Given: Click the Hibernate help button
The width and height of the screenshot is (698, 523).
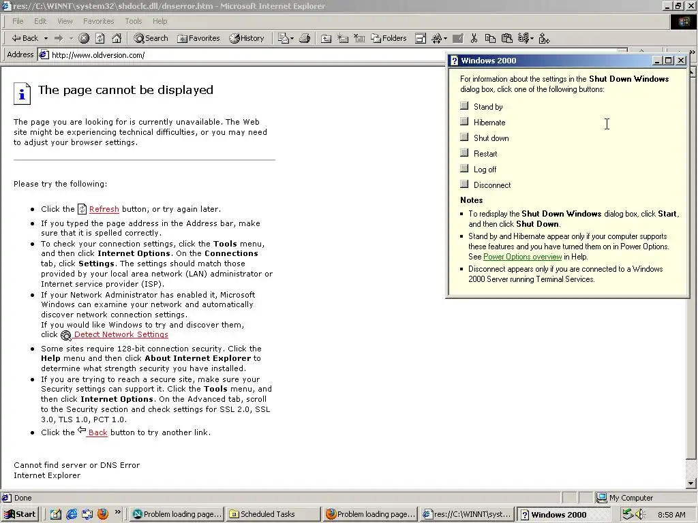Looking at the screenshot, I should (464, 121).
